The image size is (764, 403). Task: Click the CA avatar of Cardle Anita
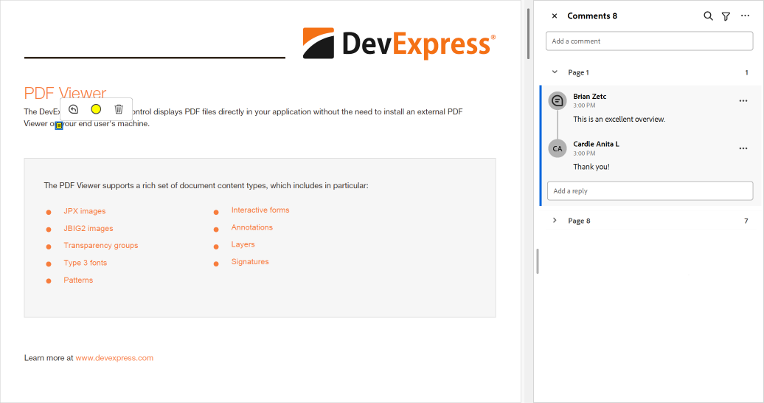click(558, 148)
